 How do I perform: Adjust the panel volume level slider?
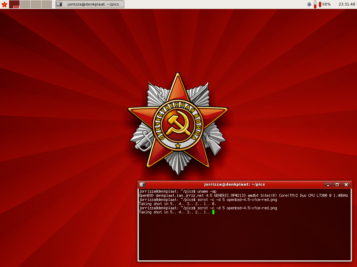click(x=315, y=4)
